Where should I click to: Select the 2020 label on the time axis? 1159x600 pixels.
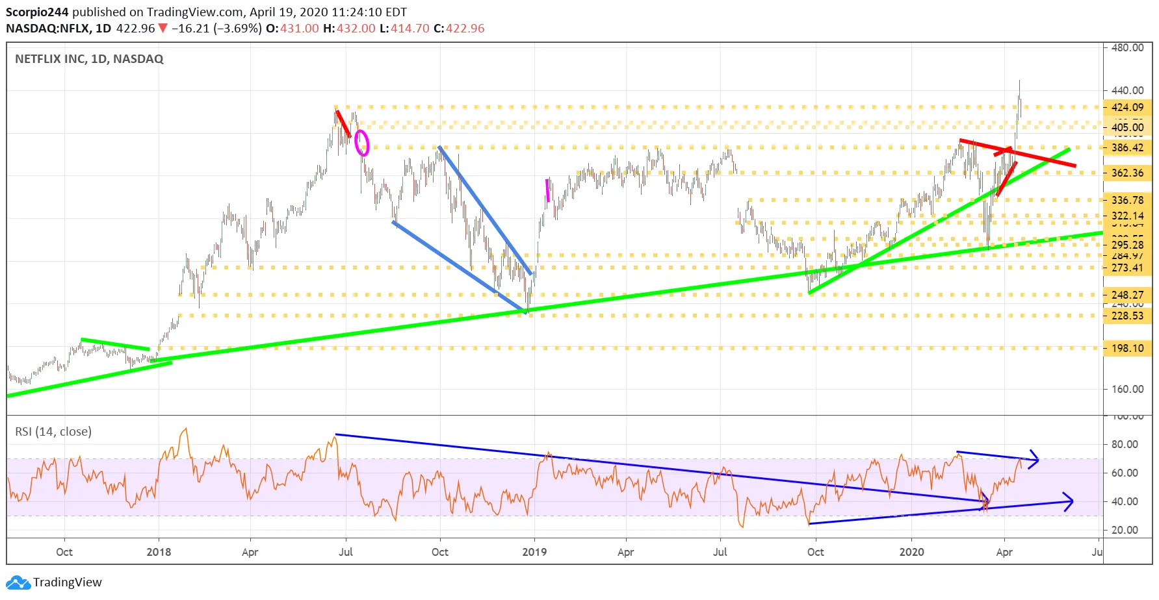(x=911, y=552)
